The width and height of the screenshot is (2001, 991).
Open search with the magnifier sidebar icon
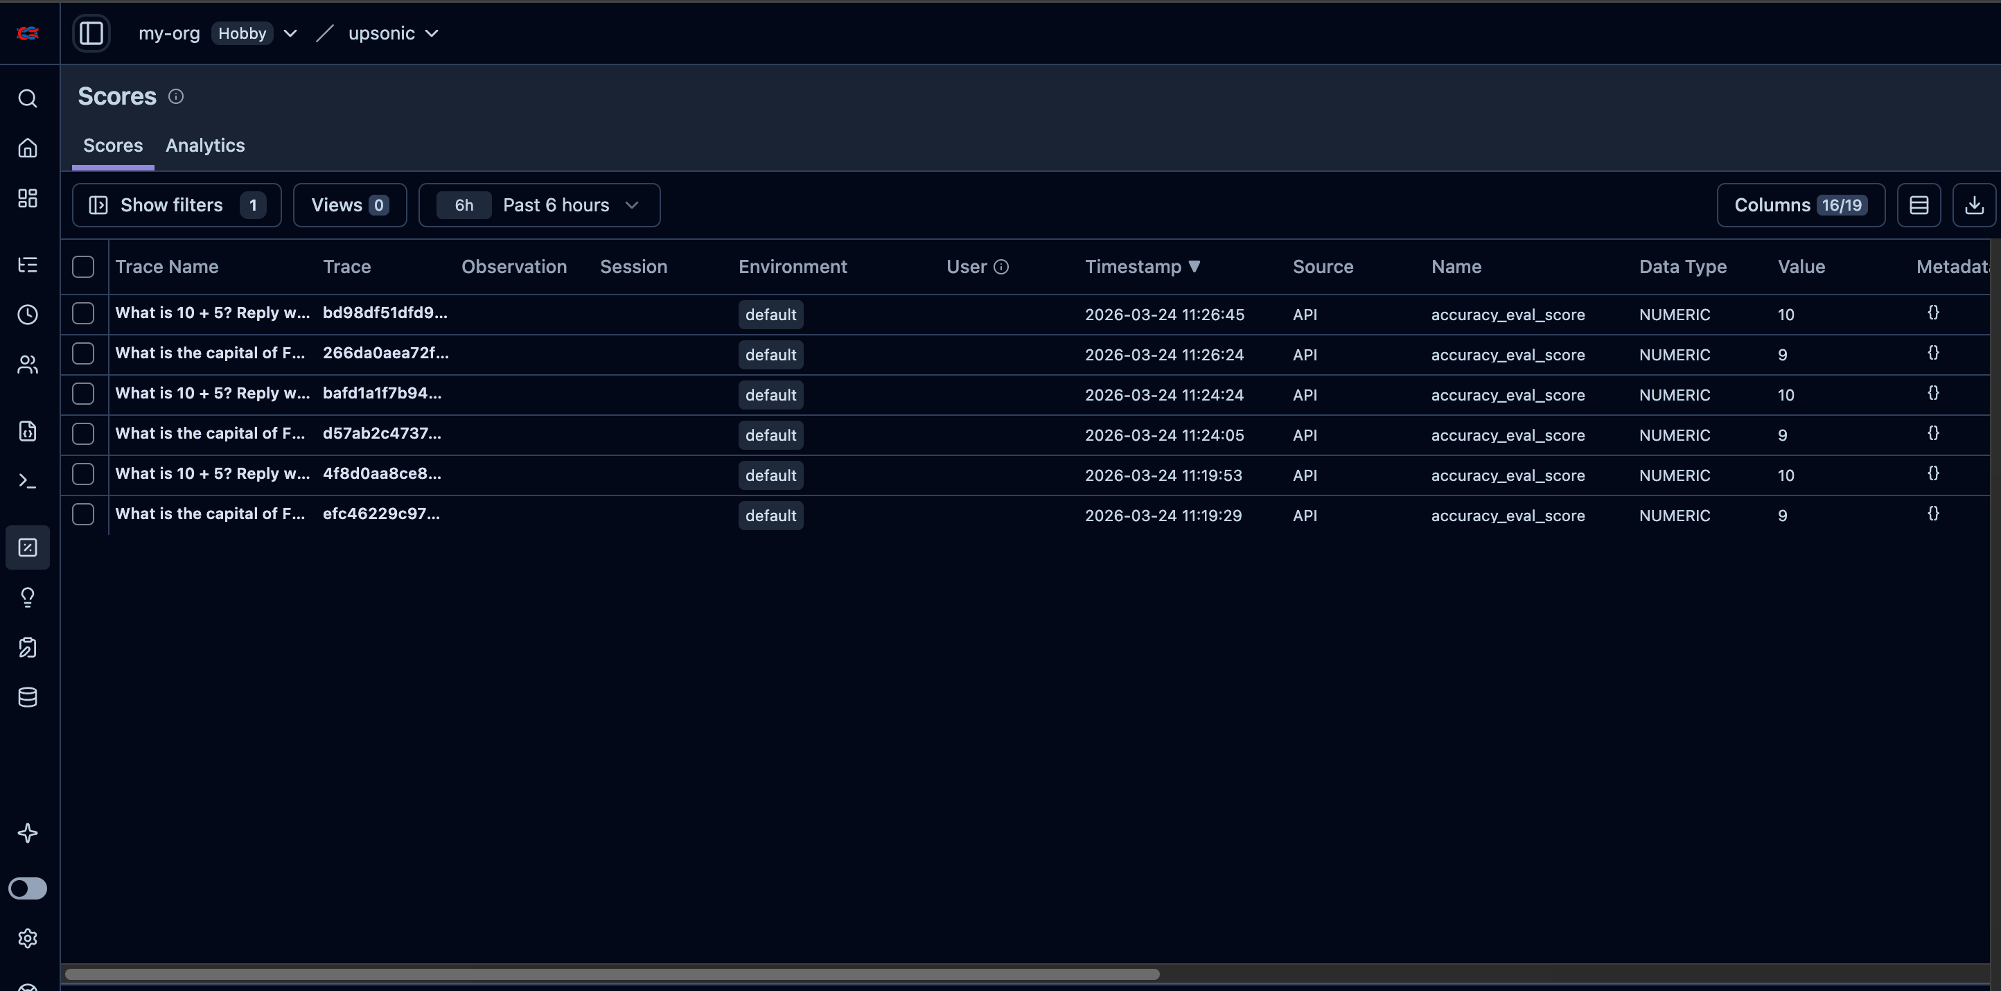click(x=28, y=98)
